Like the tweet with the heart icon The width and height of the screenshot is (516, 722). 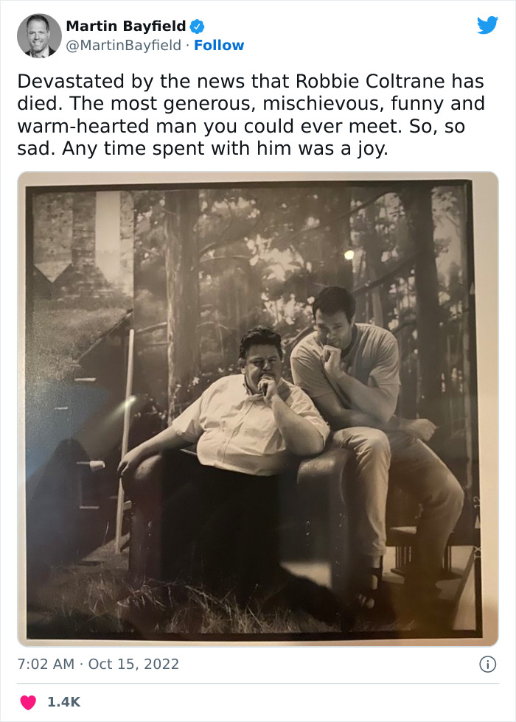coord(28,701)
